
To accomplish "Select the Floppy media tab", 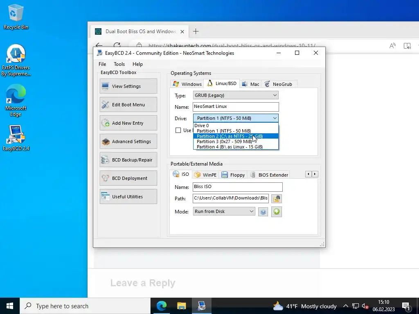I will [x=233, y=175].
